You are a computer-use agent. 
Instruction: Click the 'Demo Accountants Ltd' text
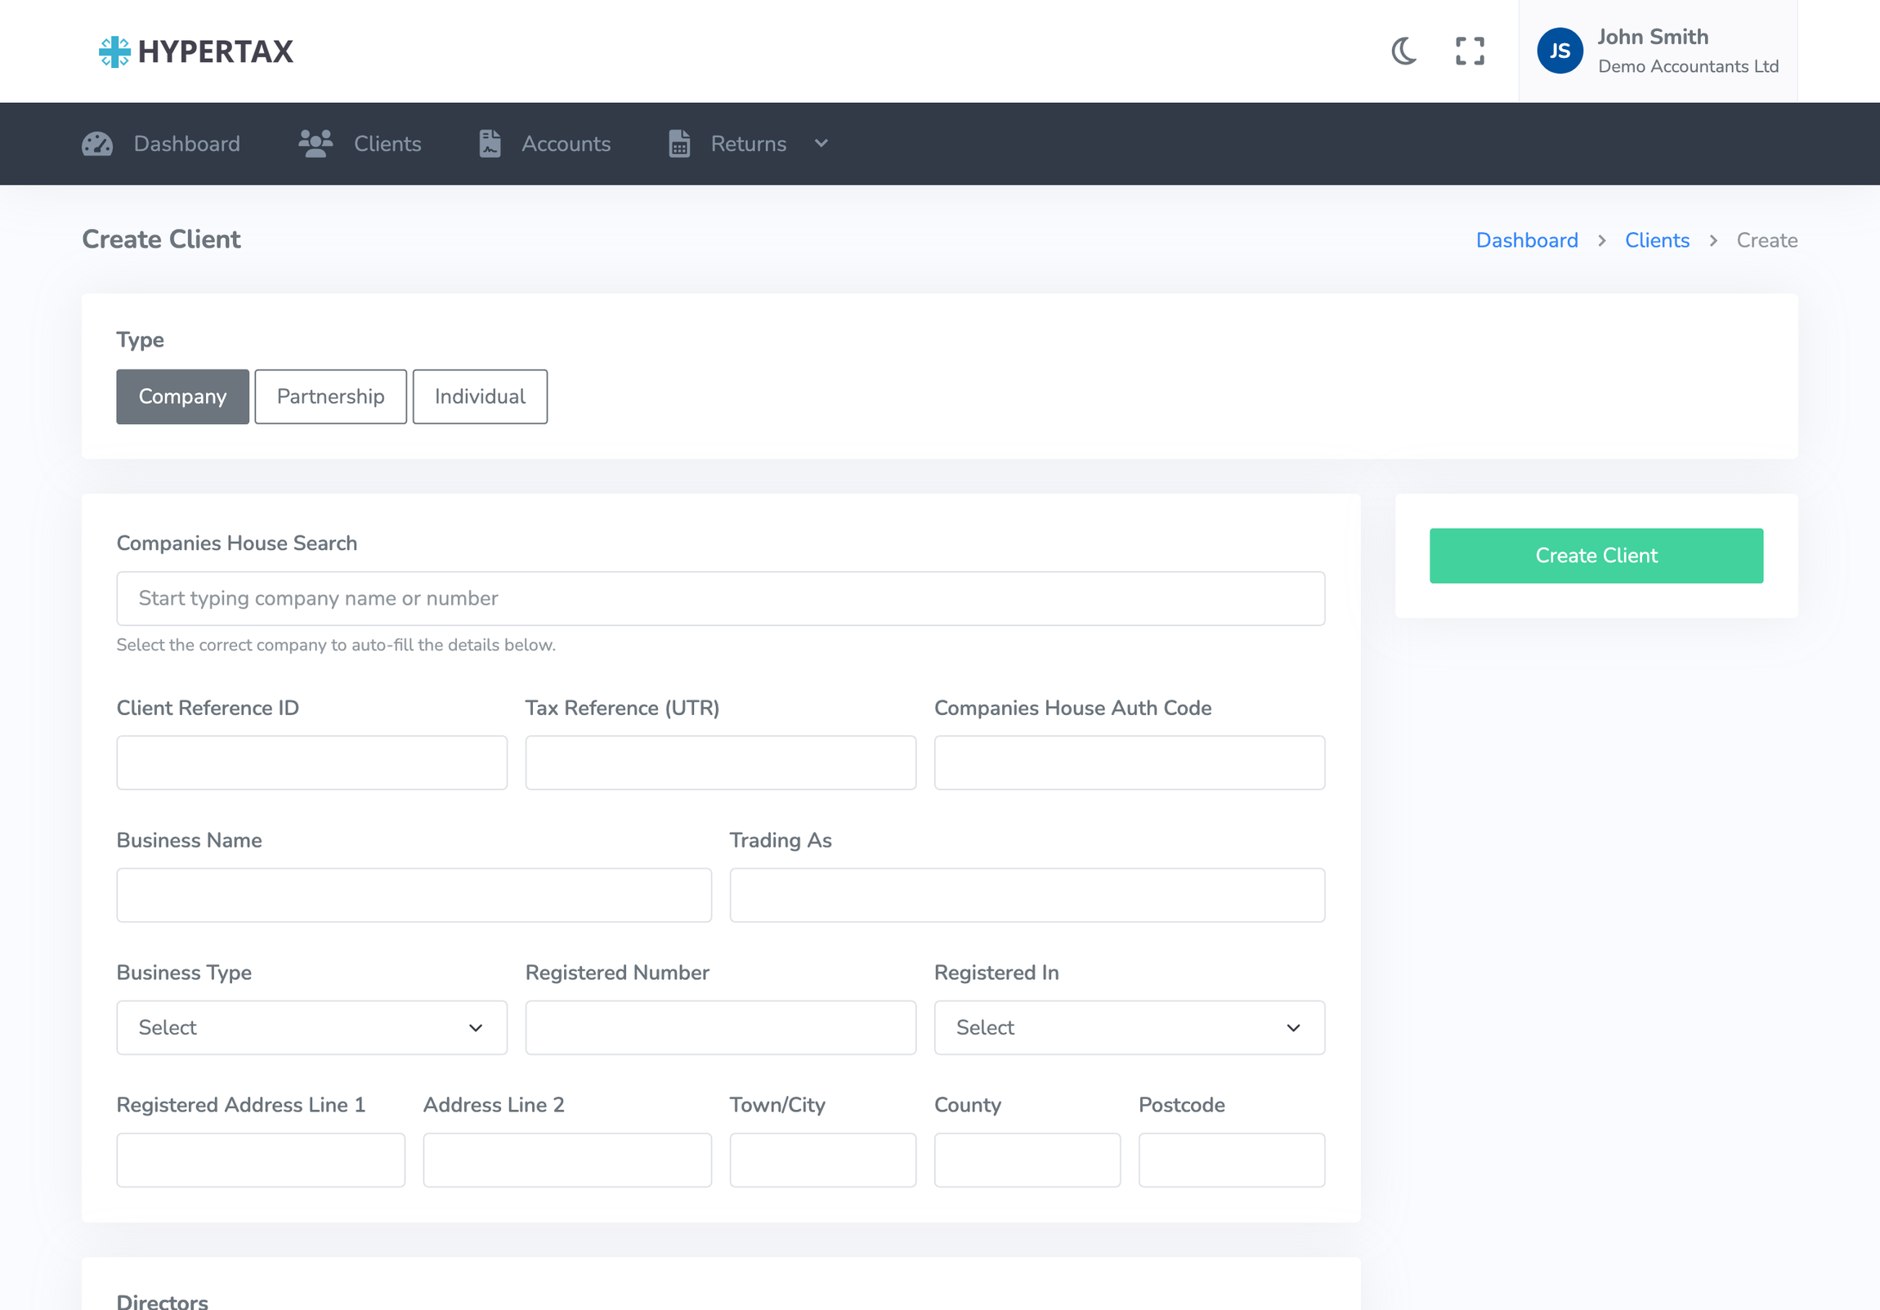[1689, 66]
